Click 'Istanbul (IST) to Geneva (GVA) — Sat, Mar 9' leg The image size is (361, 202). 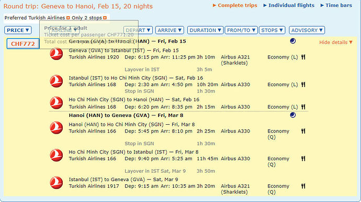click(x=123, y=180)
